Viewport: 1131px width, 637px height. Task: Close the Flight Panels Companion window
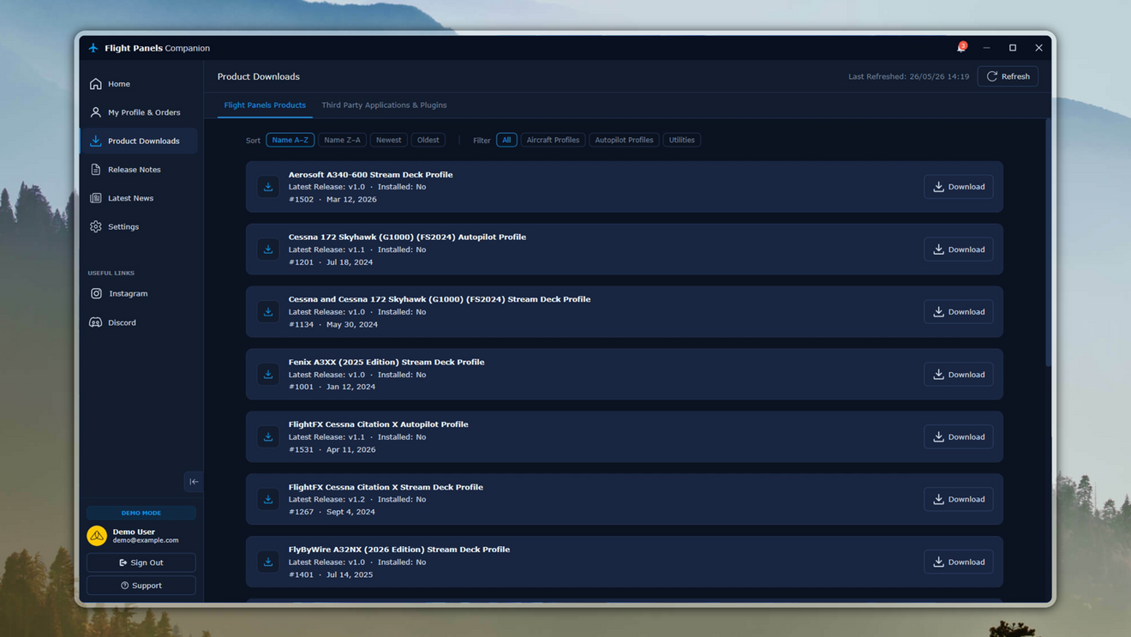(1038, 48)
